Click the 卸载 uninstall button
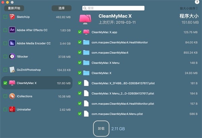This screenshot has width=202, height=138. point(101,129)
